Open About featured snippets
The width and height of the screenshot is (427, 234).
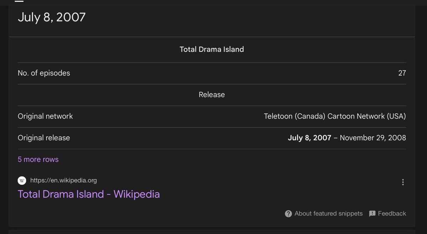tap(328, 214)
